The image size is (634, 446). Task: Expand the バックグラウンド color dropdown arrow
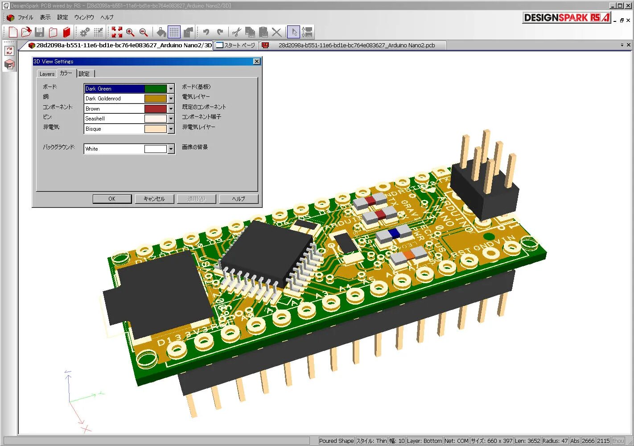171,149
